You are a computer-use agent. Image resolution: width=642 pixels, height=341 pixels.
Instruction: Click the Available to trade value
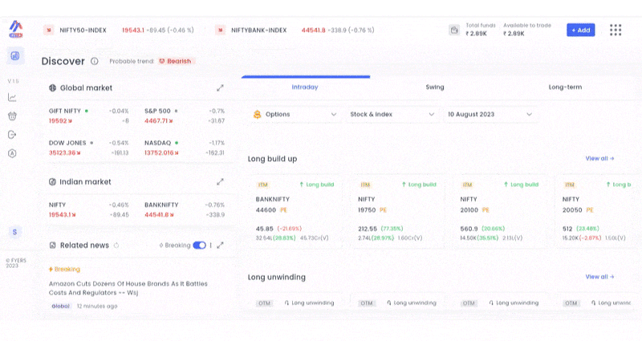[x=514, y=34]
